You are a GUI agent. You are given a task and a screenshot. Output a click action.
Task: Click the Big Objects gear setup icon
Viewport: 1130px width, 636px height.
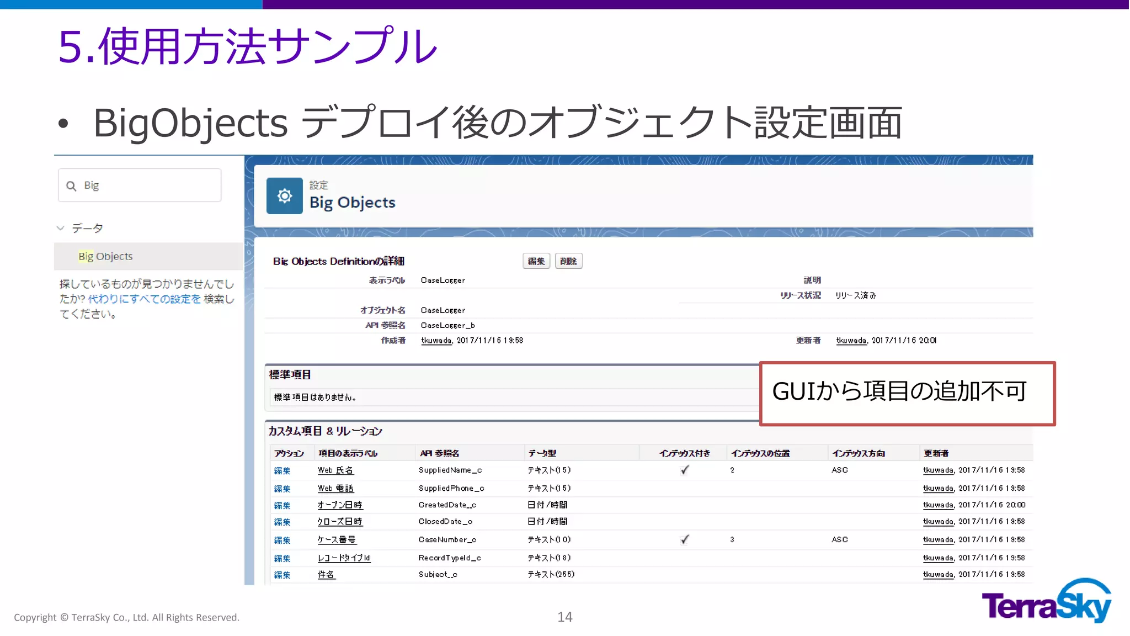click(284, 195)
